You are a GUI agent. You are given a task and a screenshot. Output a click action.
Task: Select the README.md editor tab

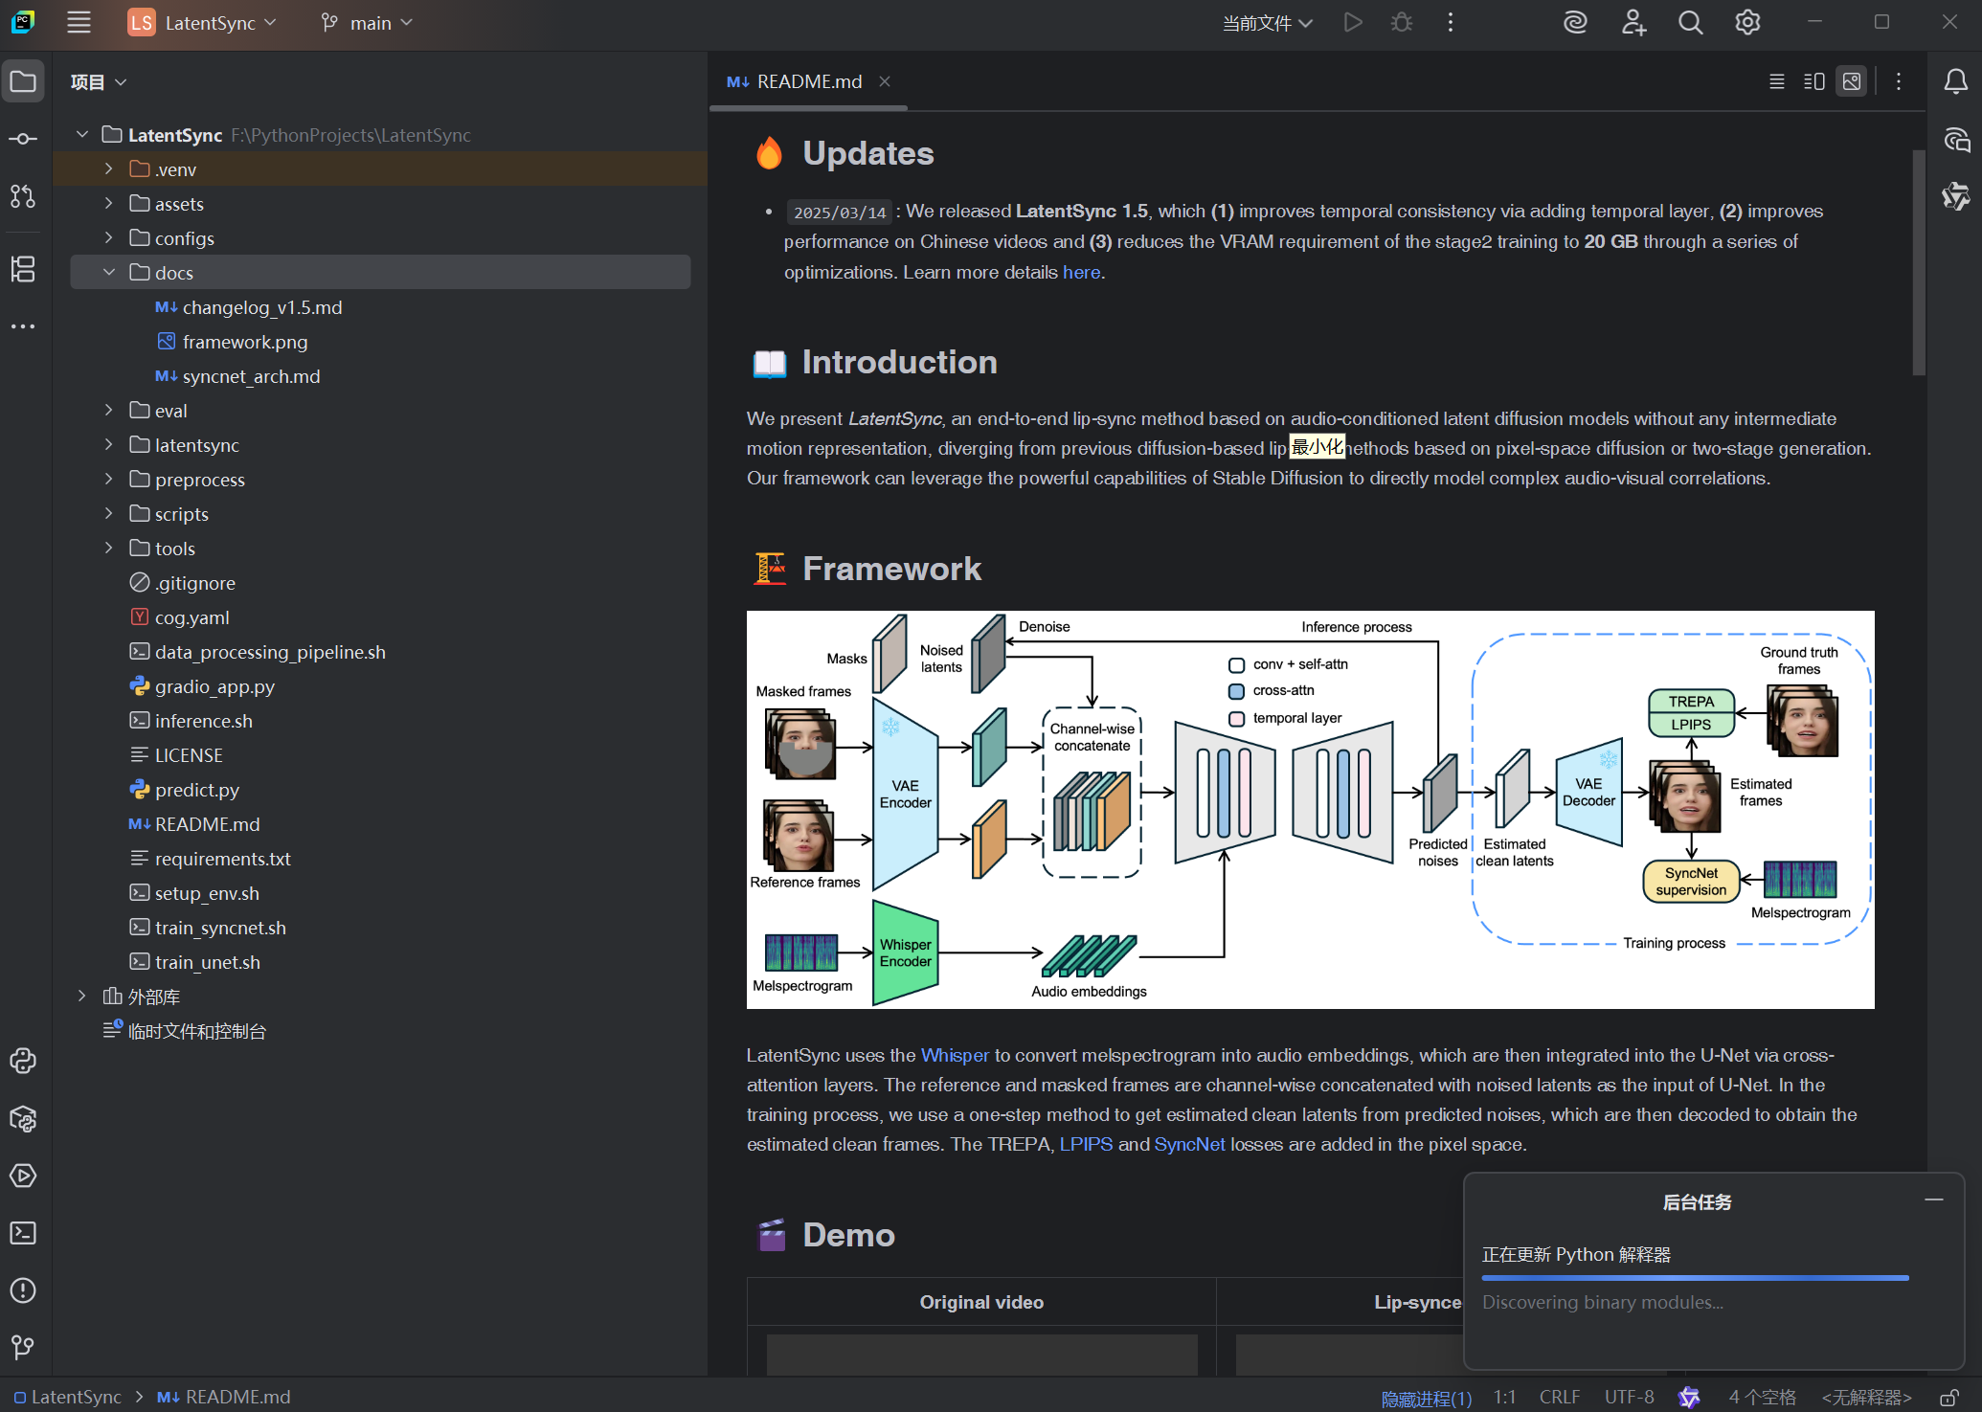[807, 82]
